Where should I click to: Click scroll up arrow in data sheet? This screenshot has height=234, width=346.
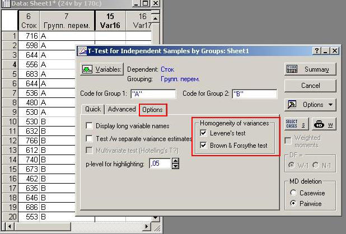click(155, 18)
